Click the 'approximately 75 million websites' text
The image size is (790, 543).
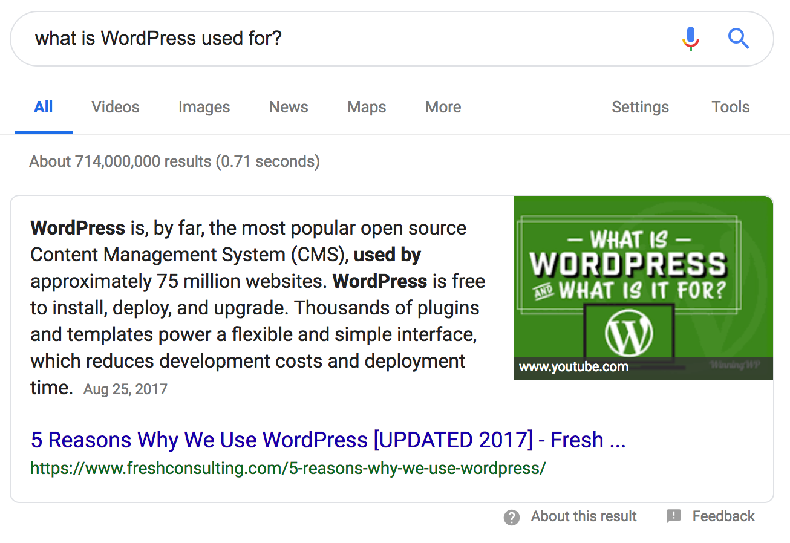click(x=179, y=282)
